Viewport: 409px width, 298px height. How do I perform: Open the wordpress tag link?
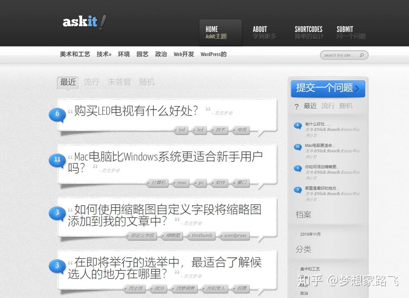point(235,236)
